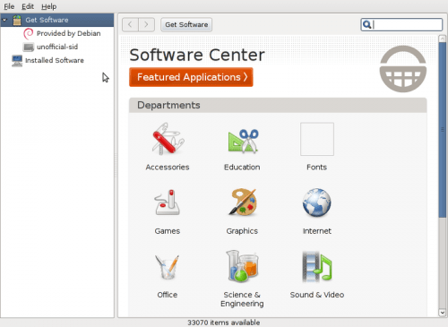Viewport: 448px width, 327px height.
Task: Click the Internet label
Action: coord(317,231)
